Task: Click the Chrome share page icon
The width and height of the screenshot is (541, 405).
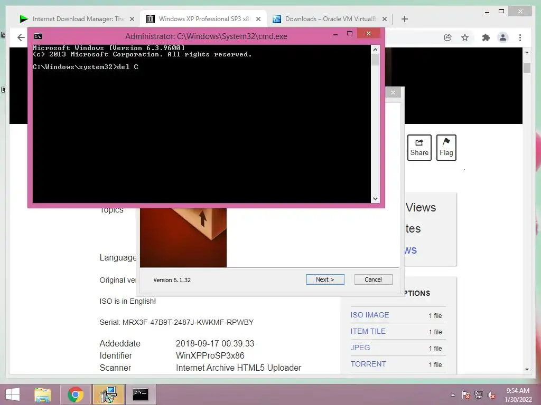Action: (x=447, y=37)
